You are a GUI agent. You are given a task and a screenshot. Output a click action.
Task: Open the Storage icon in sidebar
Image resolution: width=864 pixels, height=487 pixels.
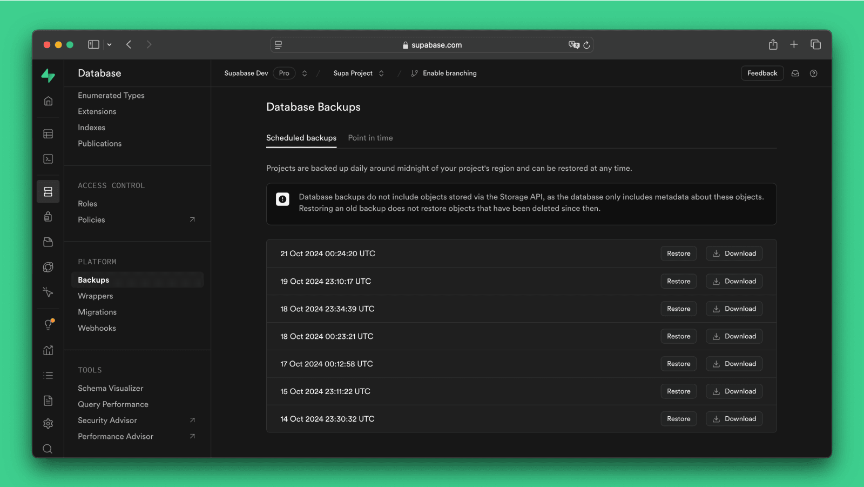pos(48,242)
